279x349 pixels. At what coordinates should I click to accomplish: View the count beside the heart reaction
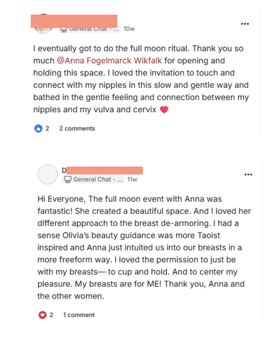click(51, 315)
